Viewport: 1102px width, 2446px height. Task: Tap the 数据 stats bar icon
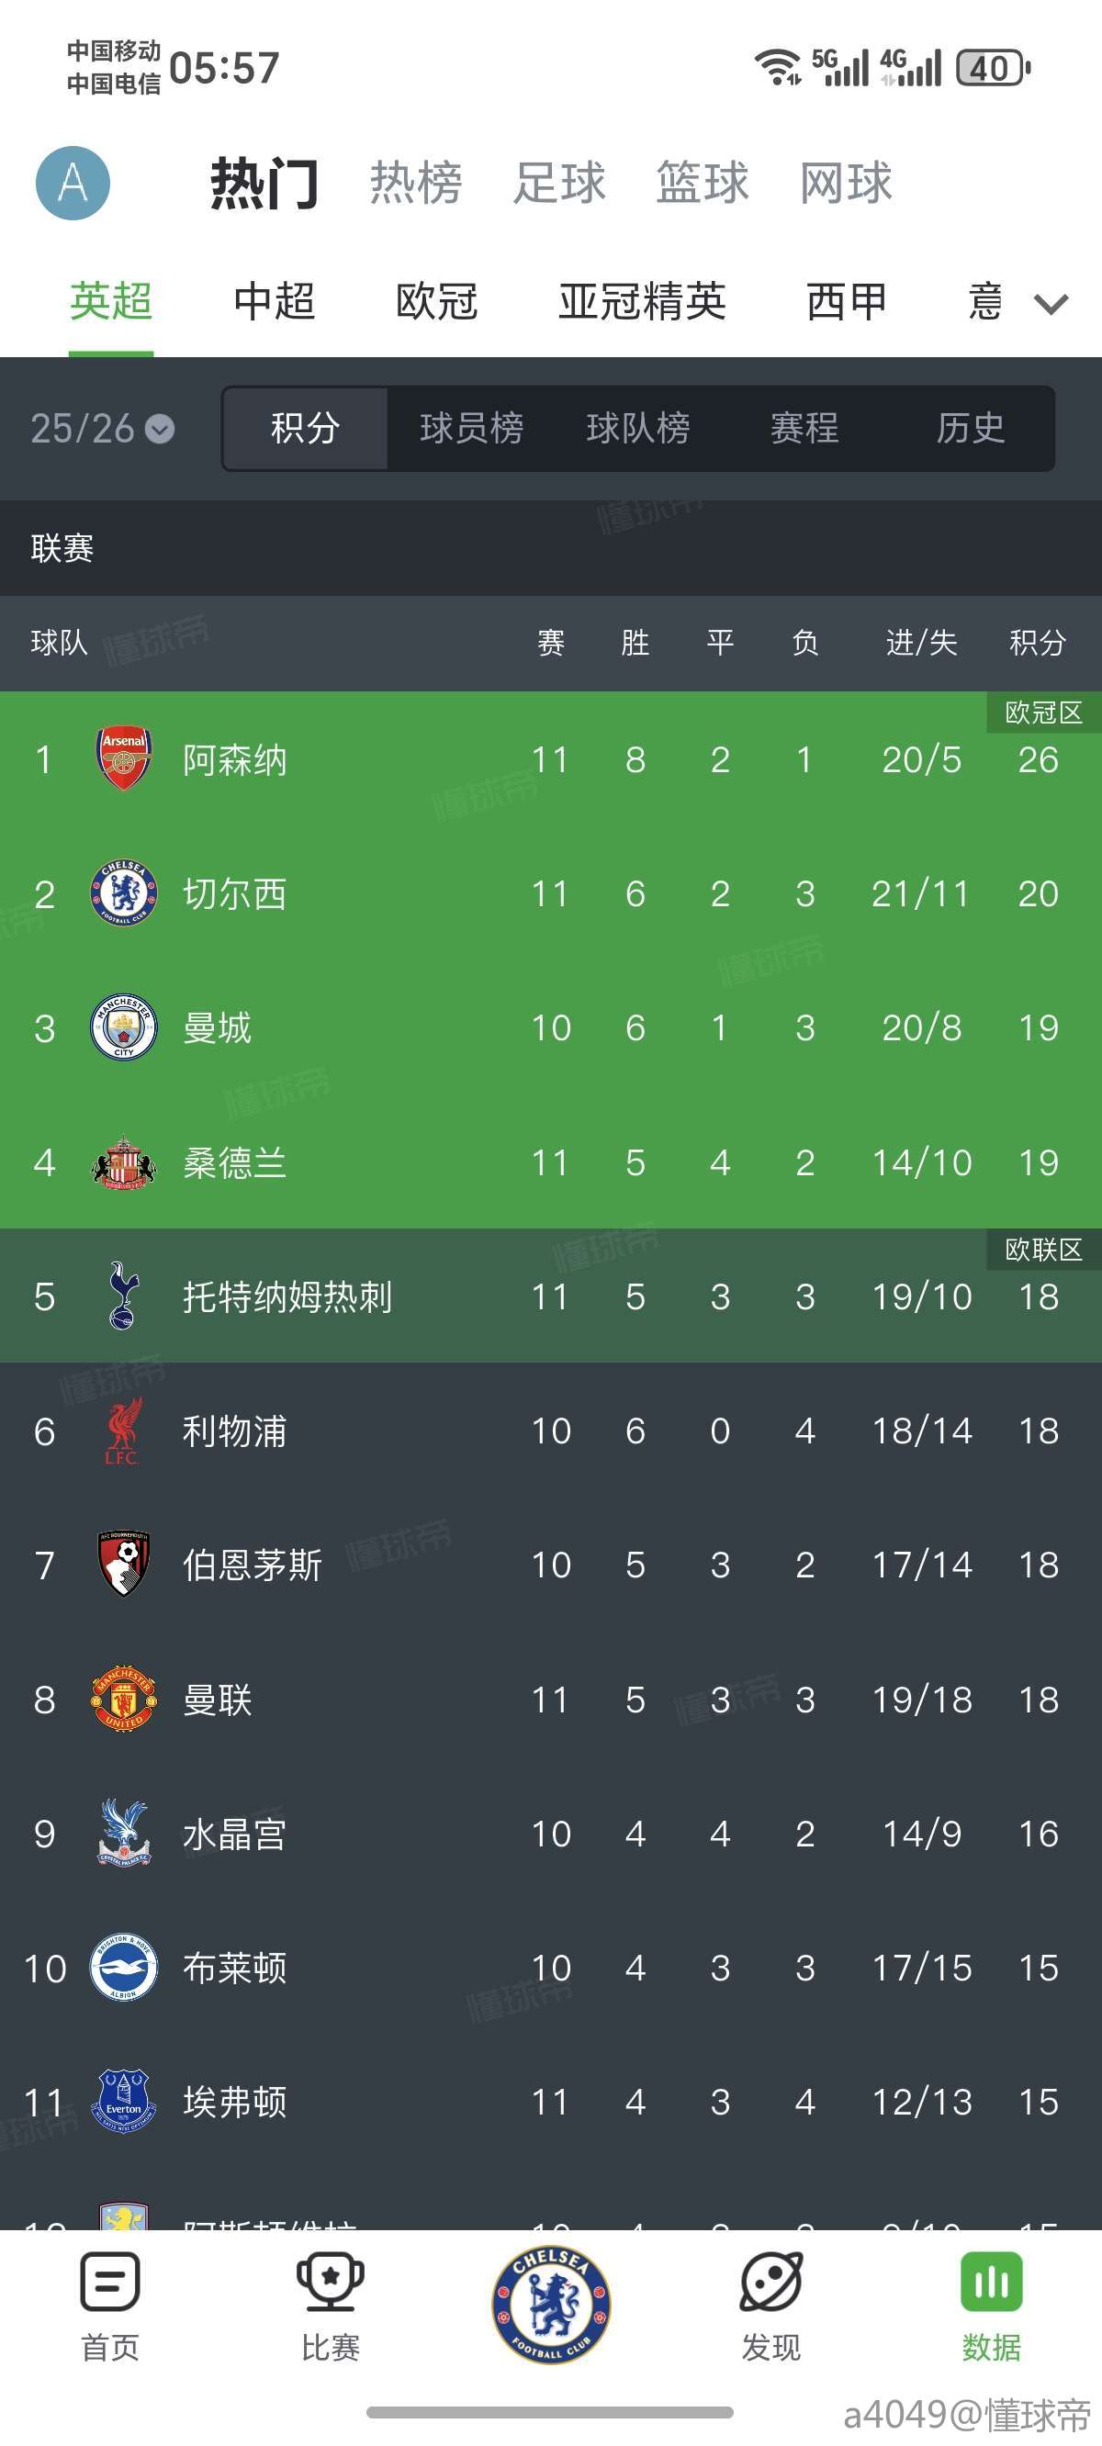coord(991,2282)
